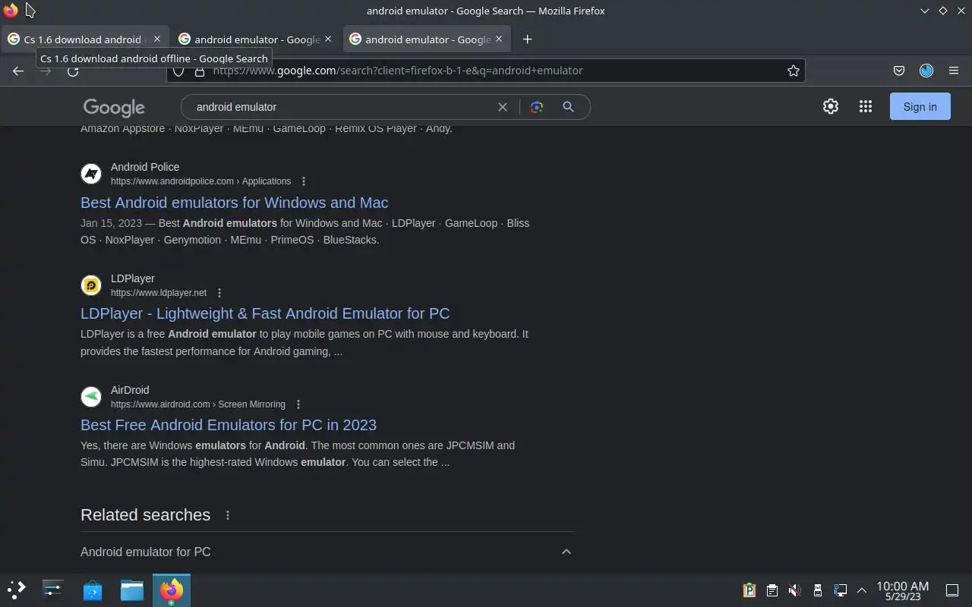972x607 pixels.
Task: Click the browser back arrow
Action: [18, 71]
